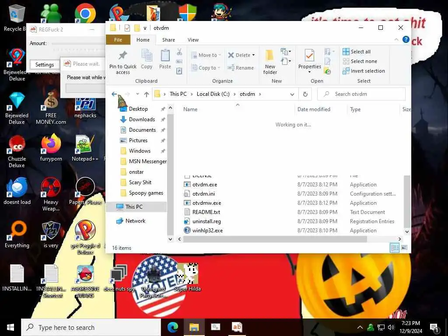
Task: Expand the address bar history dropdown
Action: pyautogui.click(x=292, y=94)
